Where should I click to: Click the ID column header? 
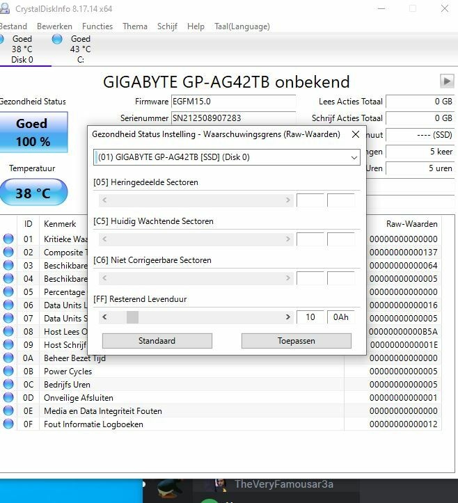[29, 223]
